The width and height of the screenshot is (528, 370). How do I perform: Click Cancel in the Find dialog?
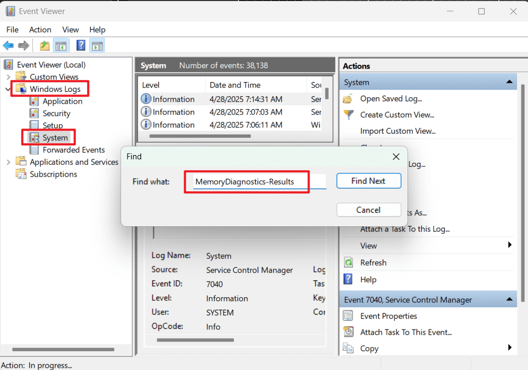click(369, 210)
